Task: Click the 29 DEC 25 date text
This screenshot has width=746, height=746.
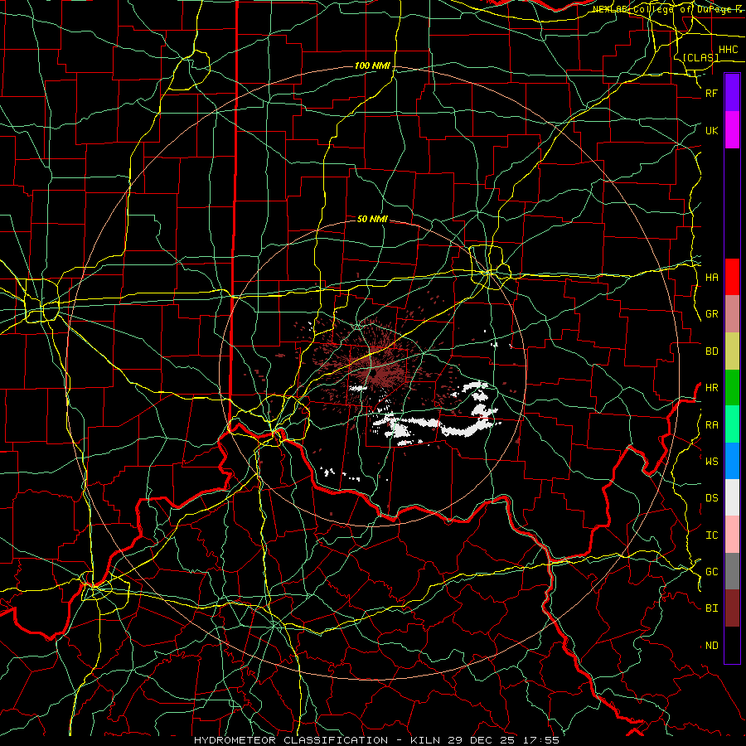Action: pos(483,740)
